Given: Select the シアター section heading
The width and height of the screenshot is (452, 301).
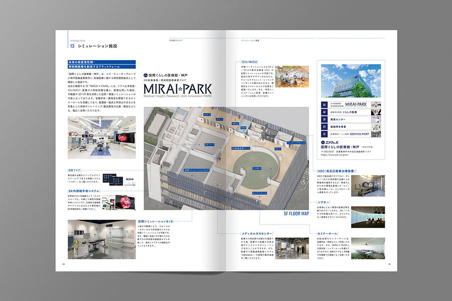Looking at the screenshot, I should point(323,203).
